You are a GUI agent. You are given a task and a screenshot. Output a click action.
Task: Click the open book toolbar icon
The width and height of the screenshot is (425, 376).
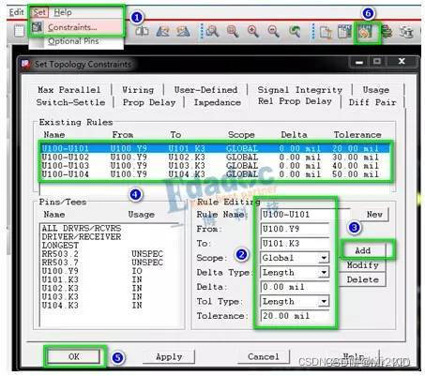click(143, 31)
